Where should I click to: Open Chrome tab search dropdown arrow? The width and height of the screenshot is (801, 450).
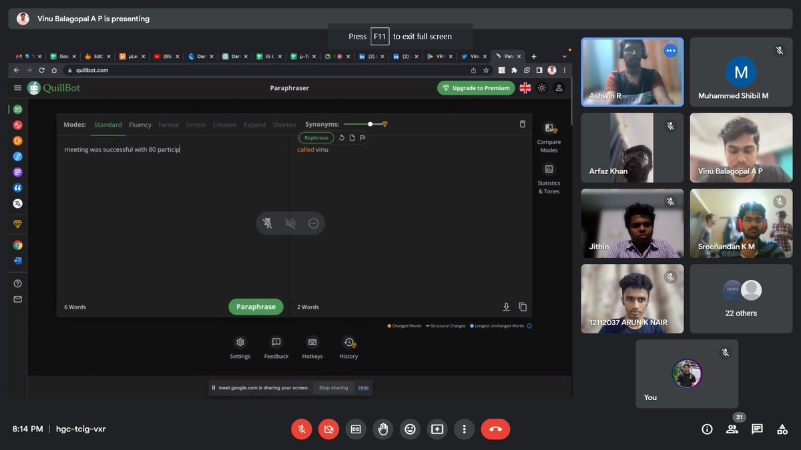tap(565, 57)
